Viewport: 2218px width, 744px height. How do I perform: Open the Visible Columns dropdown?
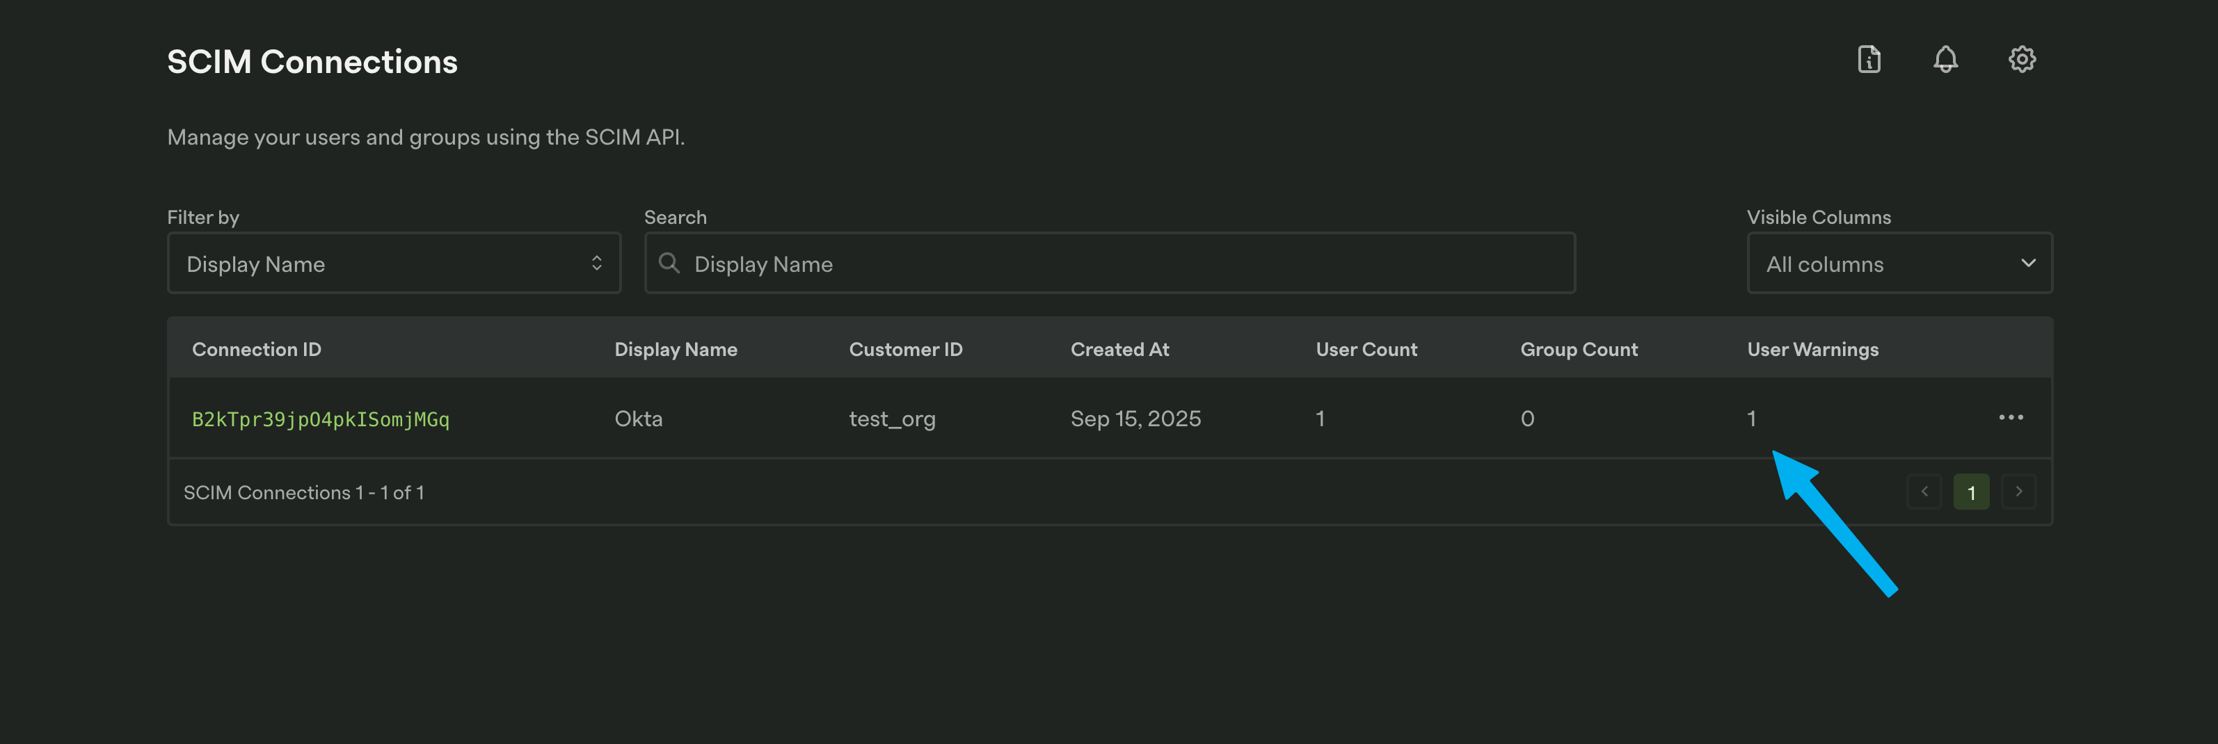pyautogui.click(x=1899, y=264)
